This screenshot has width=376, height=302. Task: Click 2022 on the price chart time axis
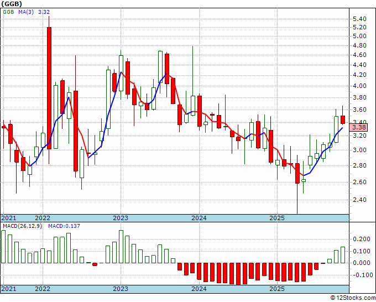pos(43,218)
